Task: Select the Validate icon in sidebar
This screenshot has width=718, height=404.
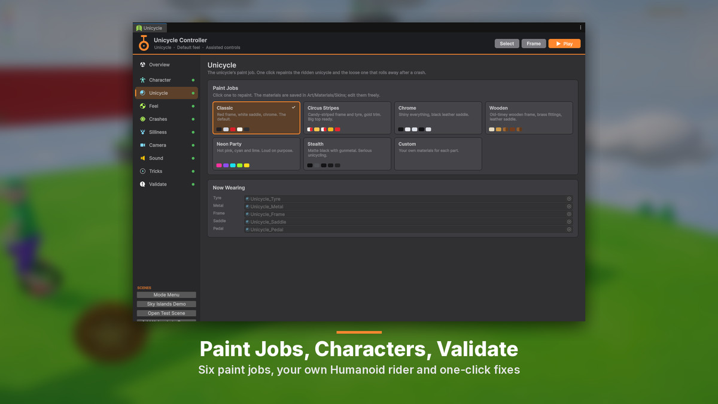Action: 142,184
